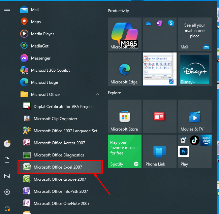Image resolution: width=219 pixels, height=214 pixels.
Task: Click the Power icon in sidebar
Action: (7, 208)
